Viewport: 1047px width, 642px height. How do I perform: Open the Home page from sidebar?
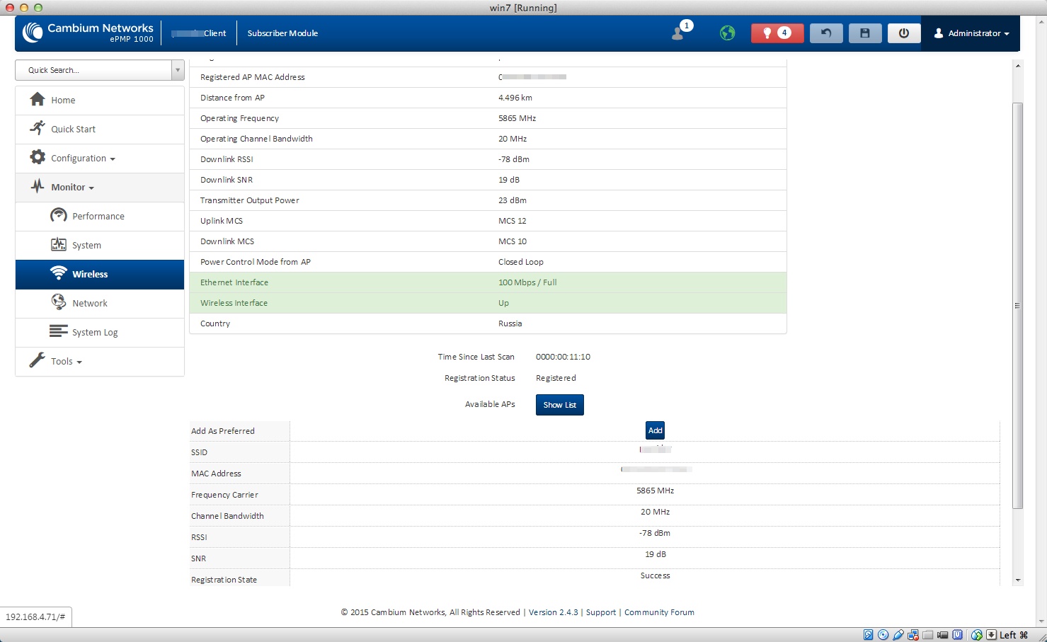coord(63,101)
